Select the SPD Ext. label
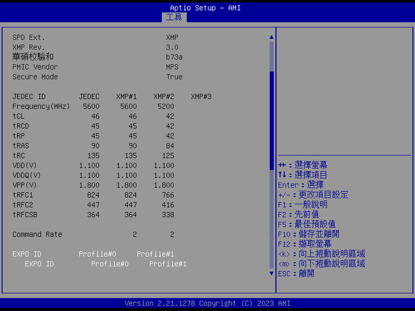This screenshot has width=415, height=311. click(29, 38)
